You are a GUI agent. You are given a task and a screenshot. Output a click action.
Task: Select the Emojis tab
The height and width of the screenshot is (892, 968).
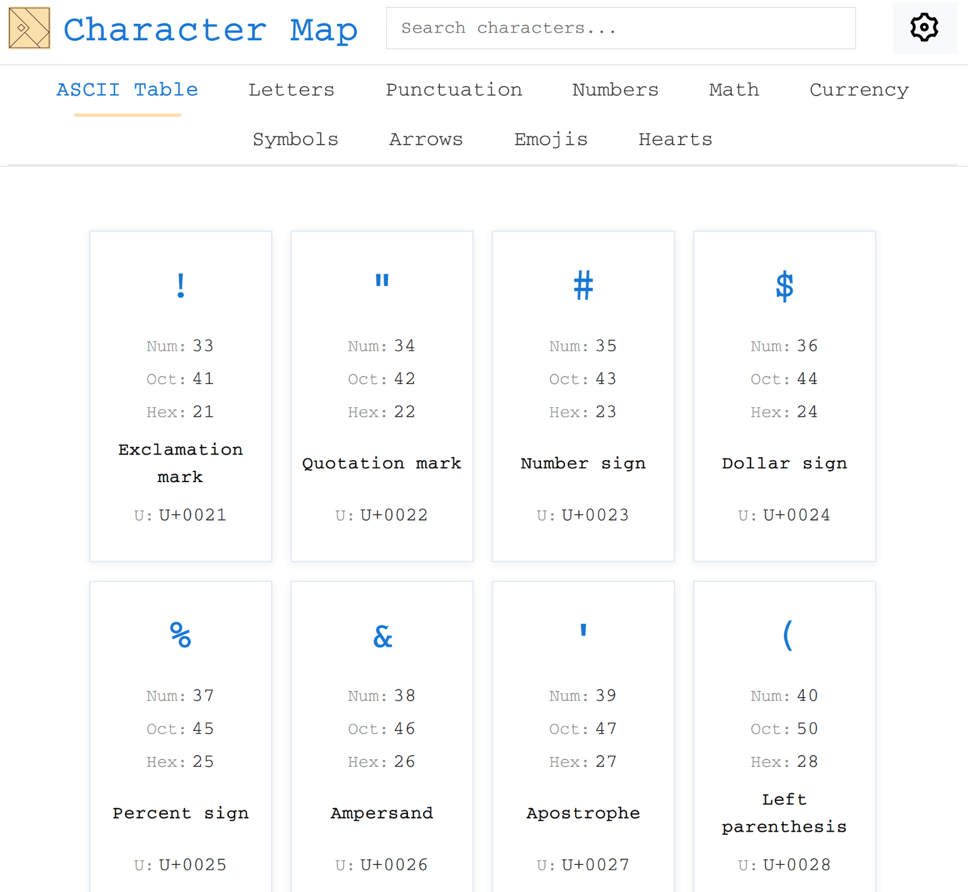click(551, 140)
